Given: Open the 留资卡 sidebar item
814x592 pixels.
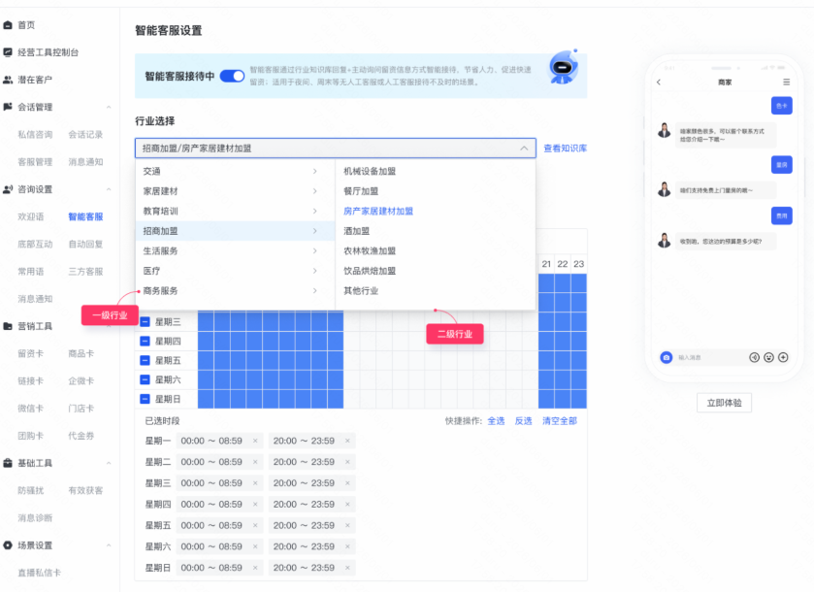Looking at the screenshot, I should click(31, 353).
